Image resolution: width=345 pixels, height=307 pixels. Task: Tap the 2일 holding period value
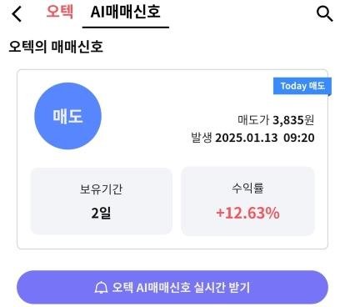101,214
